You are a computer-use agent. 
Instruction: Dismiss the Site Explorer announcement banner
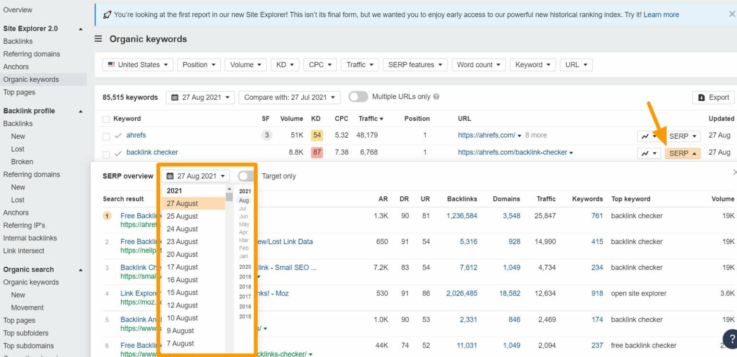click(731, 14)
